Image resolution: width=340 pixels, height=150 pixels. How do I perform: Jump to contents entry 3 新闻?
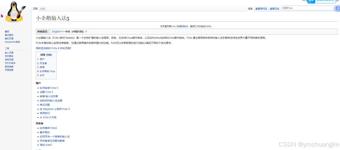pyautogui.click(x=41, y=67)
